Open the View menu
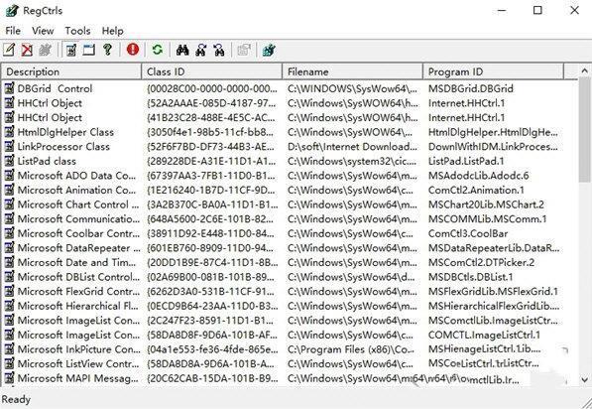The height and width of the screenshot is (409, 592). 43,31
